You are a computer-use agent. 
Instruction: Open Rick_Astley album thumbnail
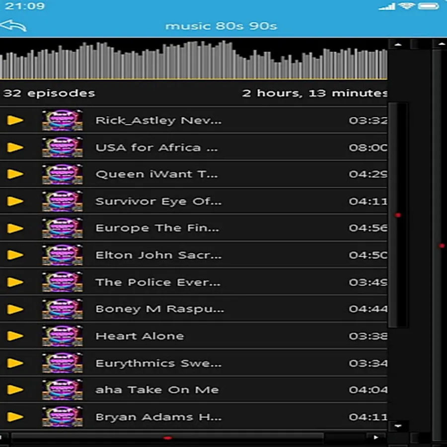coord(63,120)
